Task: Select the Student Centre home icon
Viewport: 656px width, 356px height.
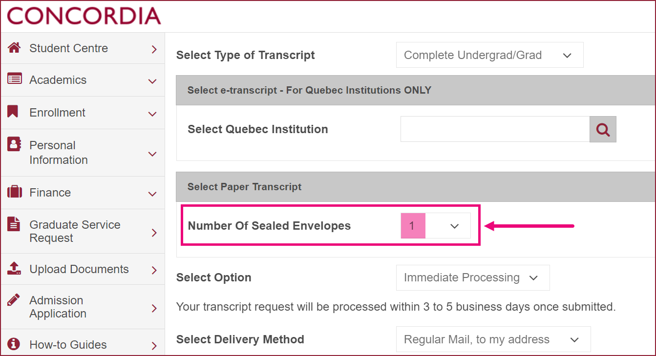Action: [x=14, y=47]
